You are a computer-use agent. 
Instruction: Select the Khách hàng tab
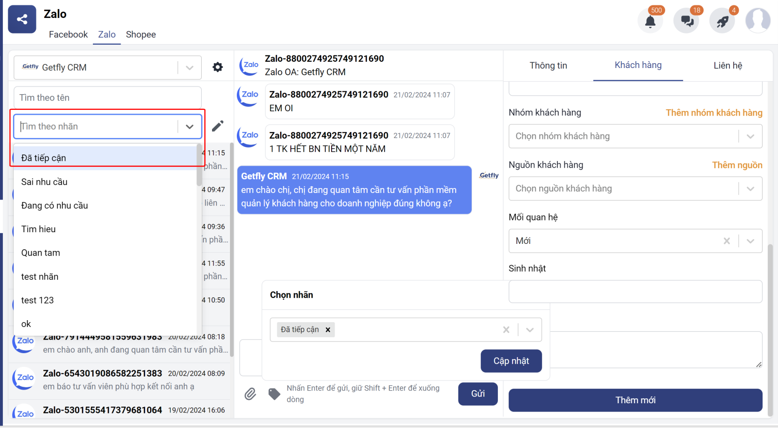pos(638,65)
